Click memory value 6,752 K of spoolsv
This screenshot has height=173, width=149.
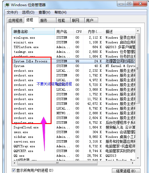95,123
